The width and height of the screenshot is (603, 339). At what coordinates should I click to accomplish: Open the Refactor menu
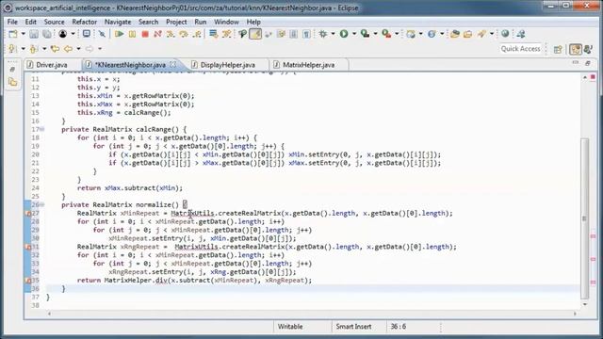pyautogui.click(x=84, y=22)
